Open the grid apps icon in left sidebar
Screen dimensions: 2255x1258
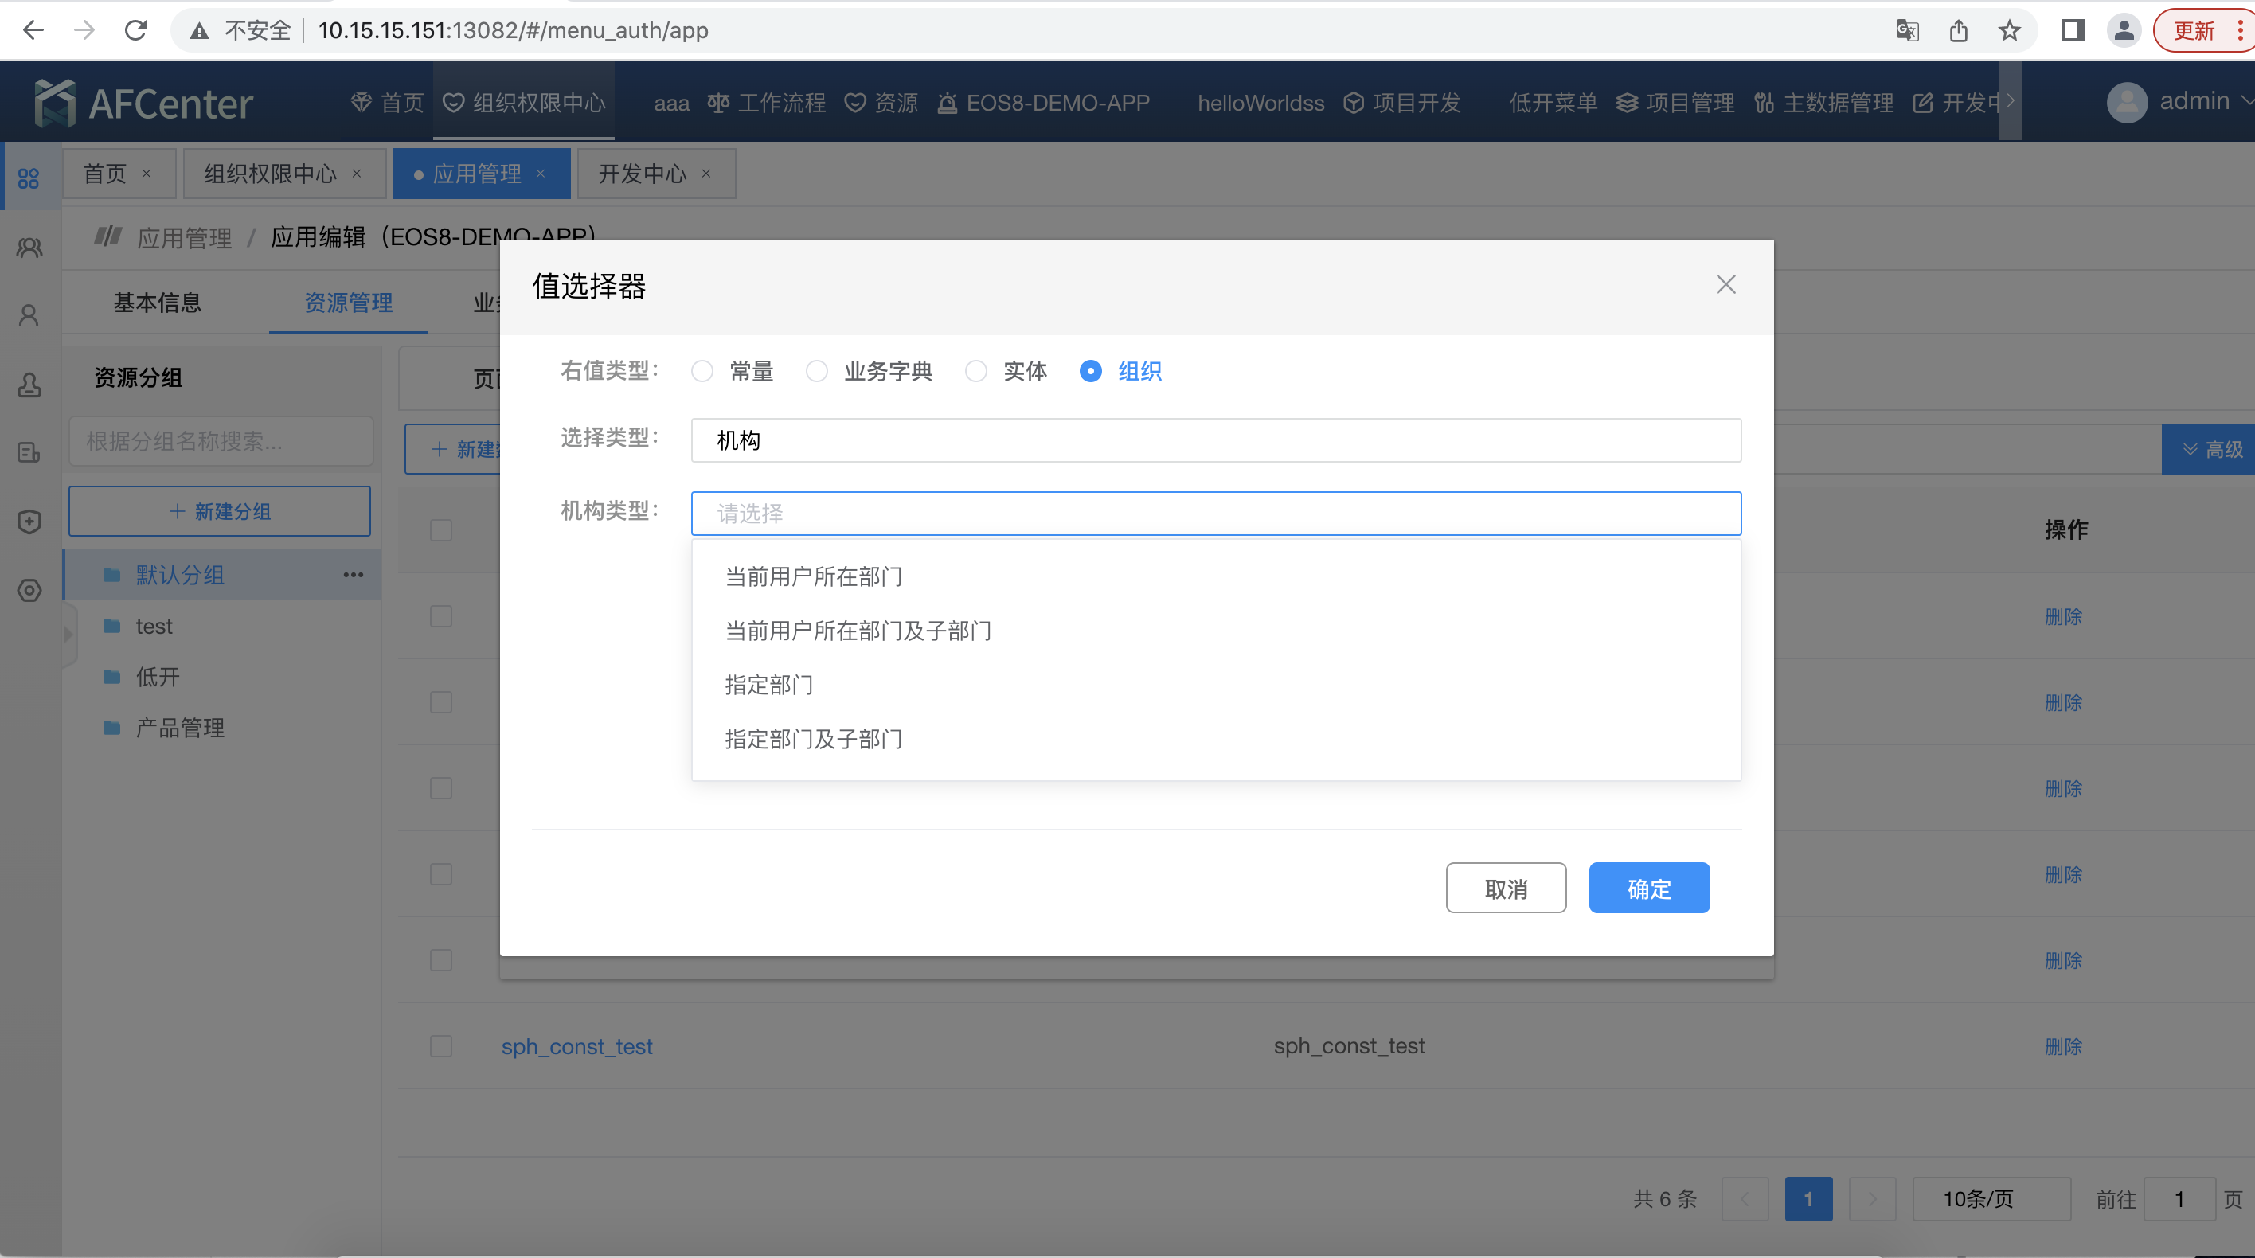pyautogui.click(x=29, y=178)
